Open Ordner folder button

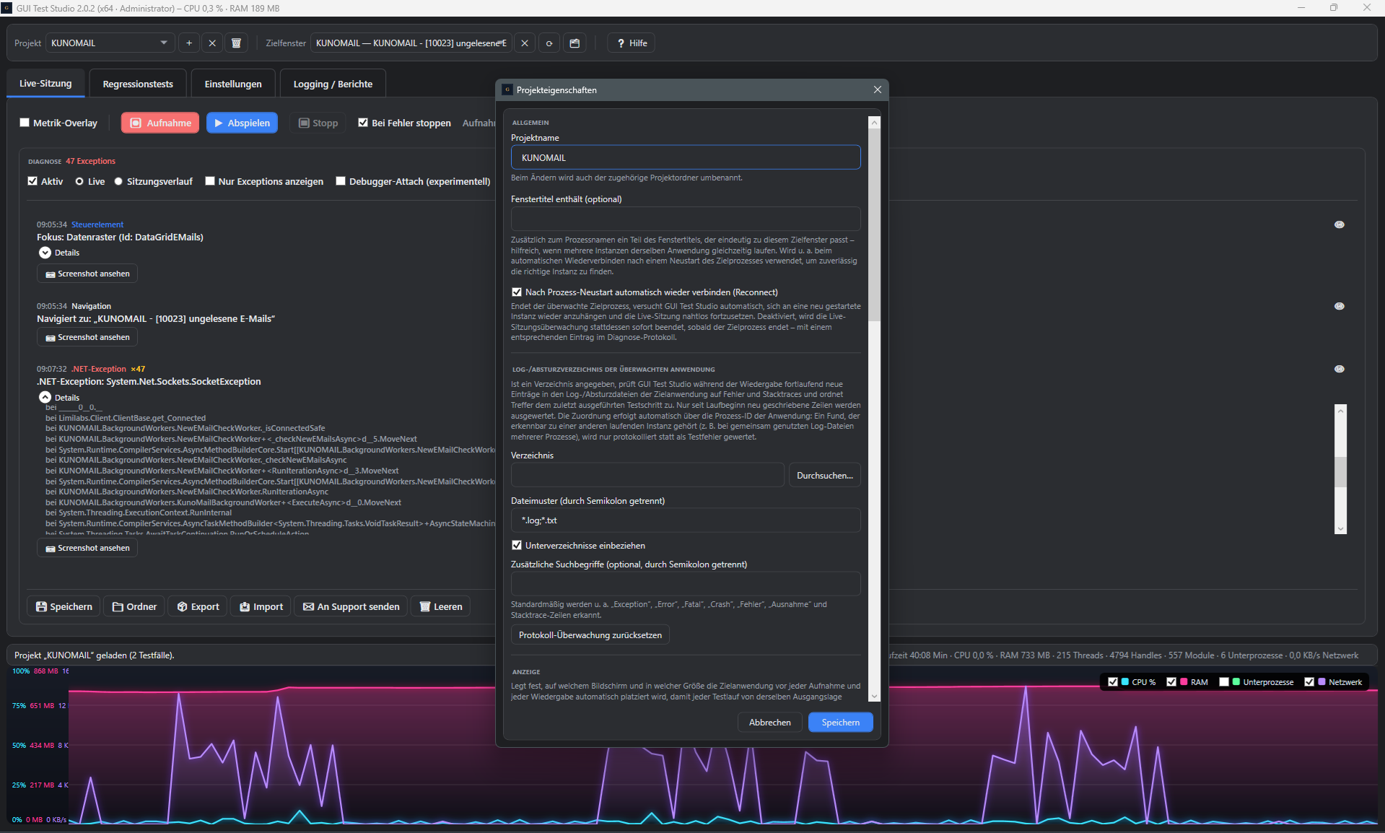coord(134,606)
